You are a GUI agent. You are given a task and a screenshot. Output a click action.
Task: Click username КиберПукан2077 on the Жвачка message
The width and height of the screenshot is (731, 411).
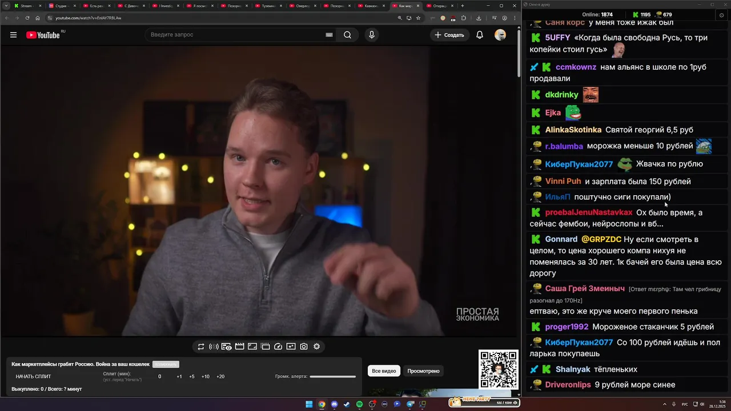(x=579, y=164)
